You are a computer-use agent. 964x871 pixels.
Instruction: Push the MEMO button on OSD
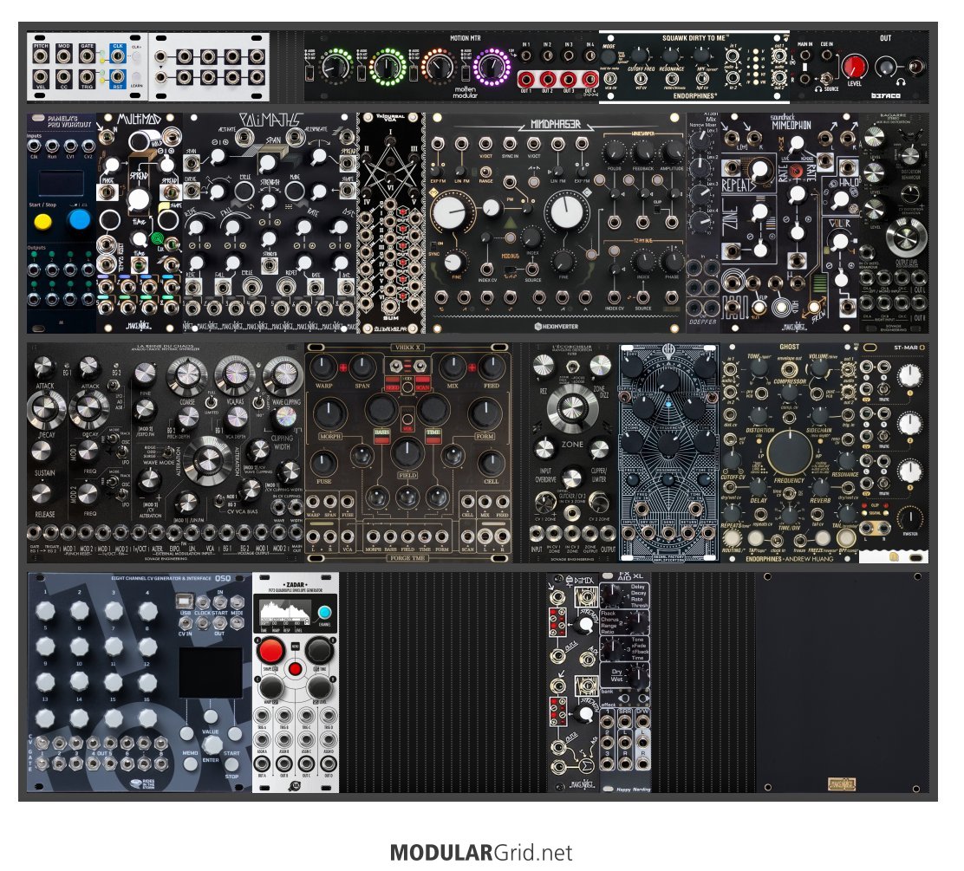pos(192,764)
